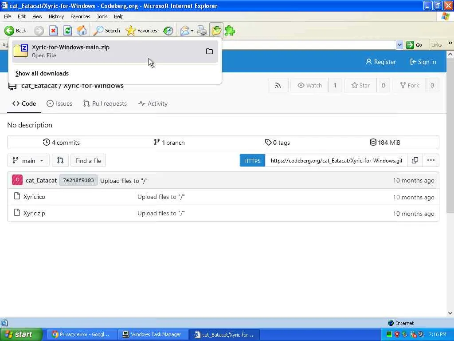Open the History menu
Screen dimensions: 454x341
point(56,16)
